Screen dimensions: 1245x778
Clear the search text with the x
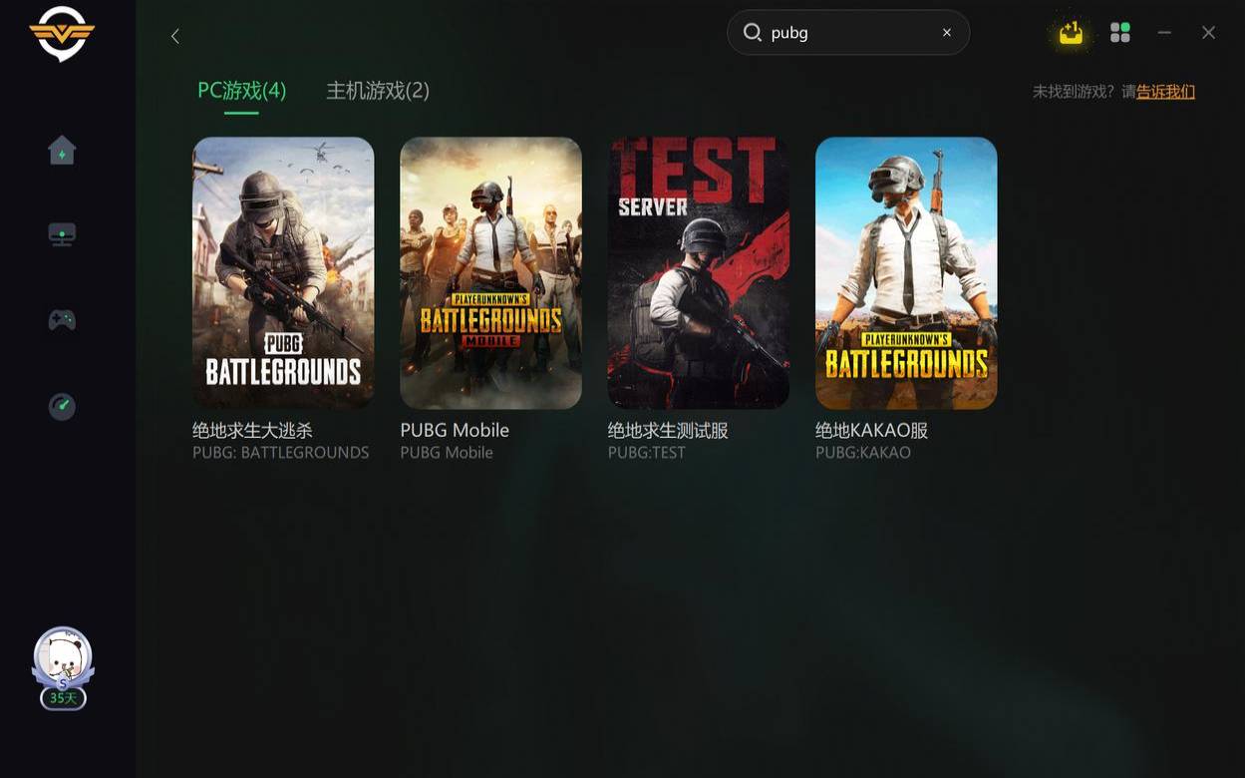coord(947,33)
